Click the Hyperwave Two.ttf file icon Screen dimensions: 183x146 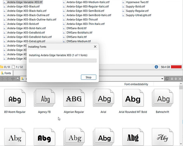point(123,2)
